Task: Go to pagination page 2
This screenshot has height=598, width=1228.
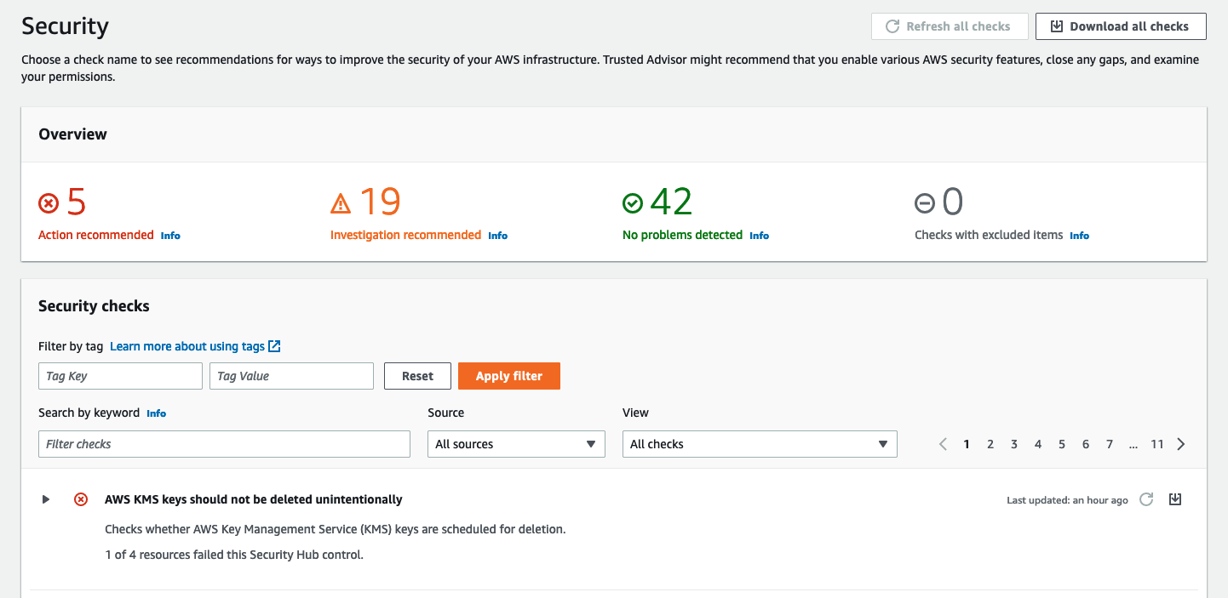Action: point(990,444)
